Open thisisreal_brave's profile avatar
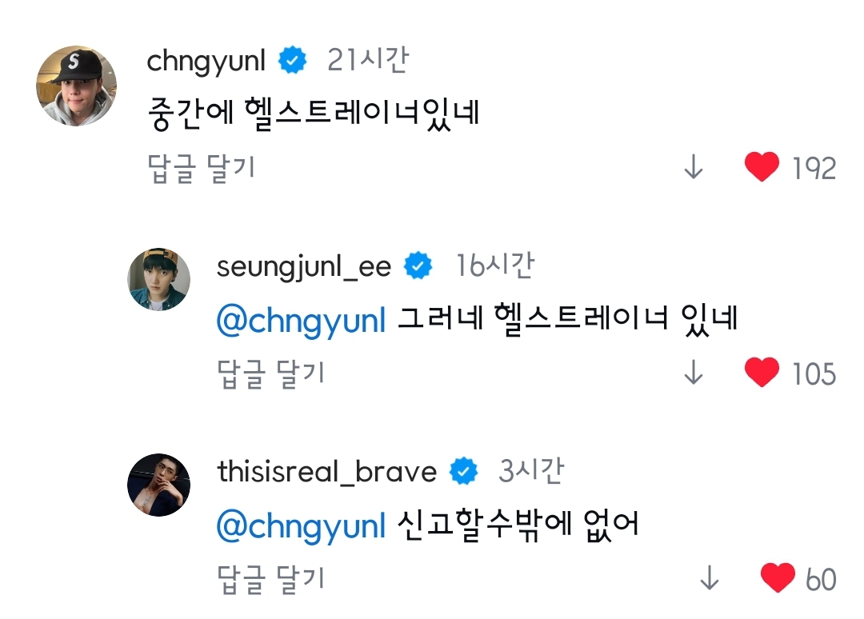The image size is (864, 619). (x=159, y=485)
